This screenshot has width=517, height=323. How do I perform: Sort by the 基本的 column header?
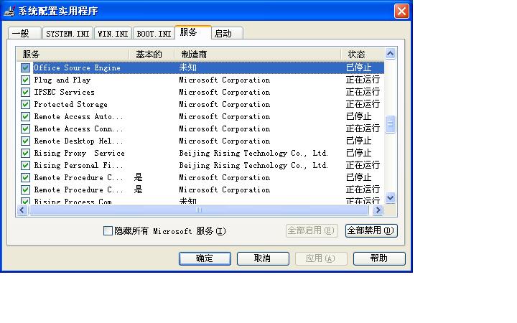152,54
